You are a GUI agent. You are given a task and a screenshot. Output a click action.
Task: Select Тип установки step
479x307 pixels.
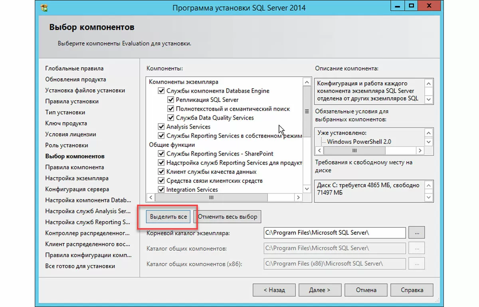point(65,112)
